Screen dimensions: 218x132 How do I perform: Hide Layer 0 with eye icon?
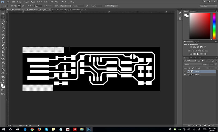[185, 75]
